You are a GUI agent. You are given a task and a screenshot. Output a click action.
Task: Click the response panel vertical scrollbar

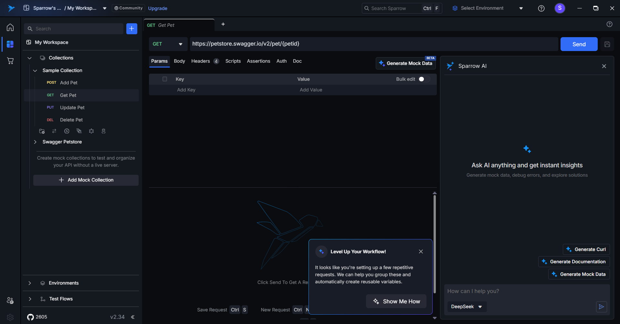[x=435, y=242]
